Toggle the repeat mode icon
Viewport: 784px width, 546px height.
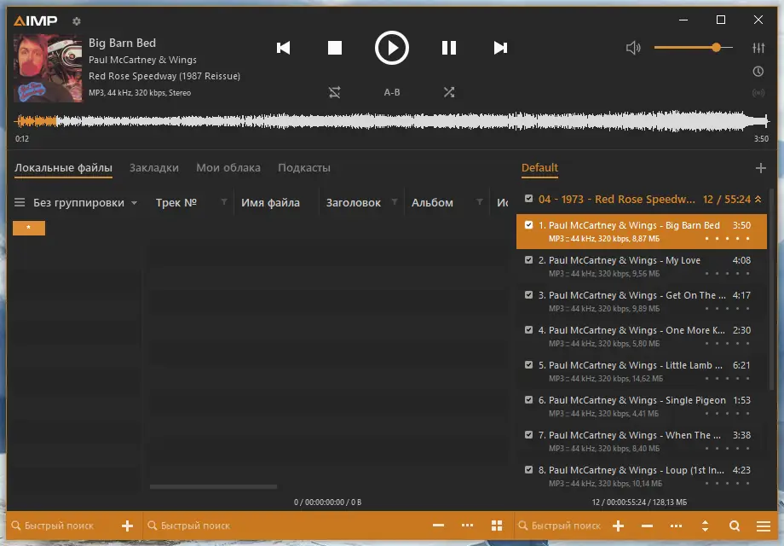(x=334, y=92)
